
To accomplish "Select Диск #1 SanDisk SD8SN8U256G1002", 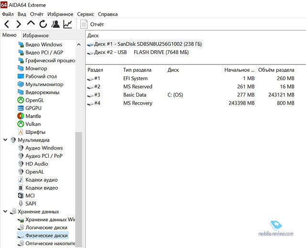I will tap(144, 44).
